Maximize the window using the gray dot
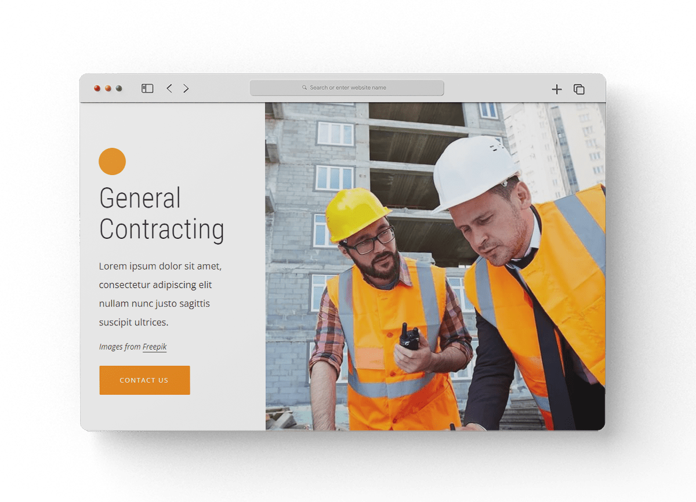This screenshot has width=696, height=502. (119, 89)
